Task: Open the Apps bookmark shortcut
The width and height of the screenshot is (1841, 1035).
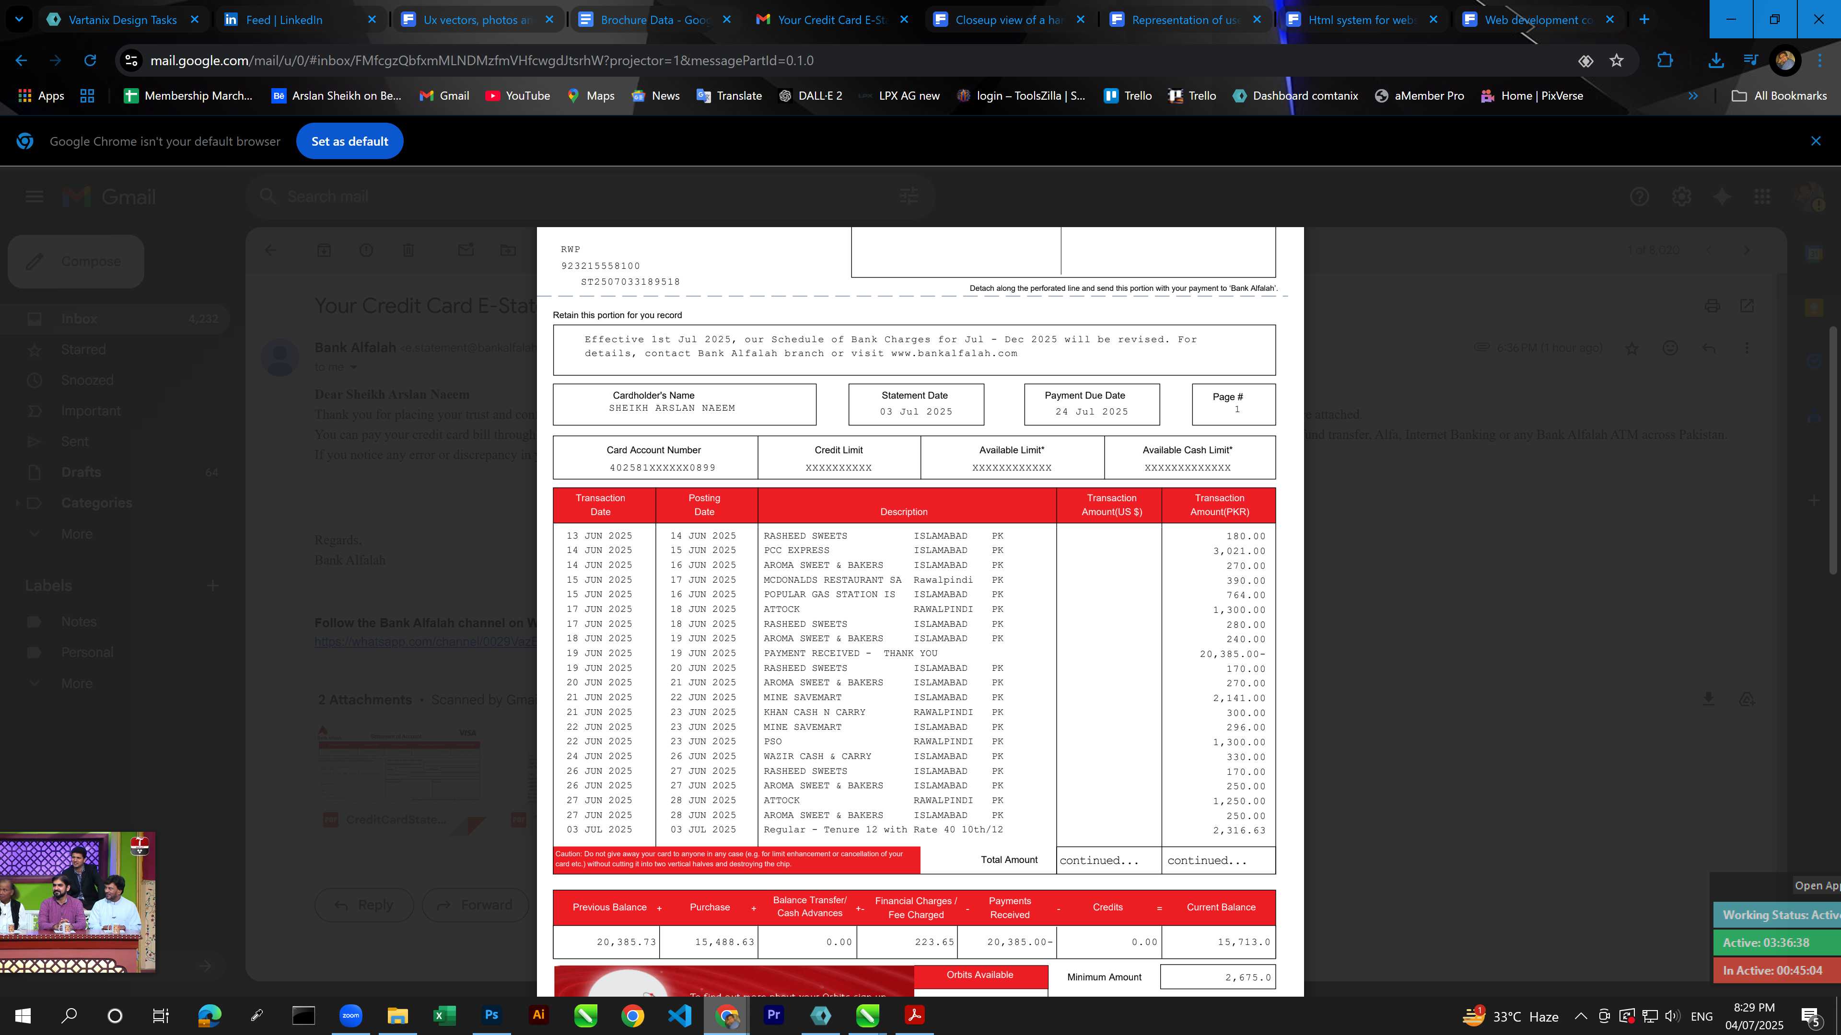Action: [x=41, y=96]
